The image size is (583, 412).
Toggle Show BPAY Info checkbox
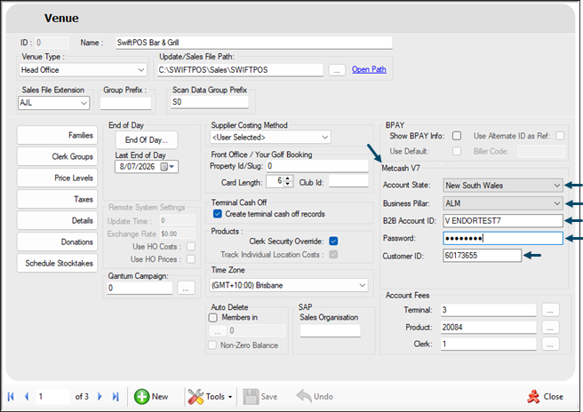coord(457,136)
